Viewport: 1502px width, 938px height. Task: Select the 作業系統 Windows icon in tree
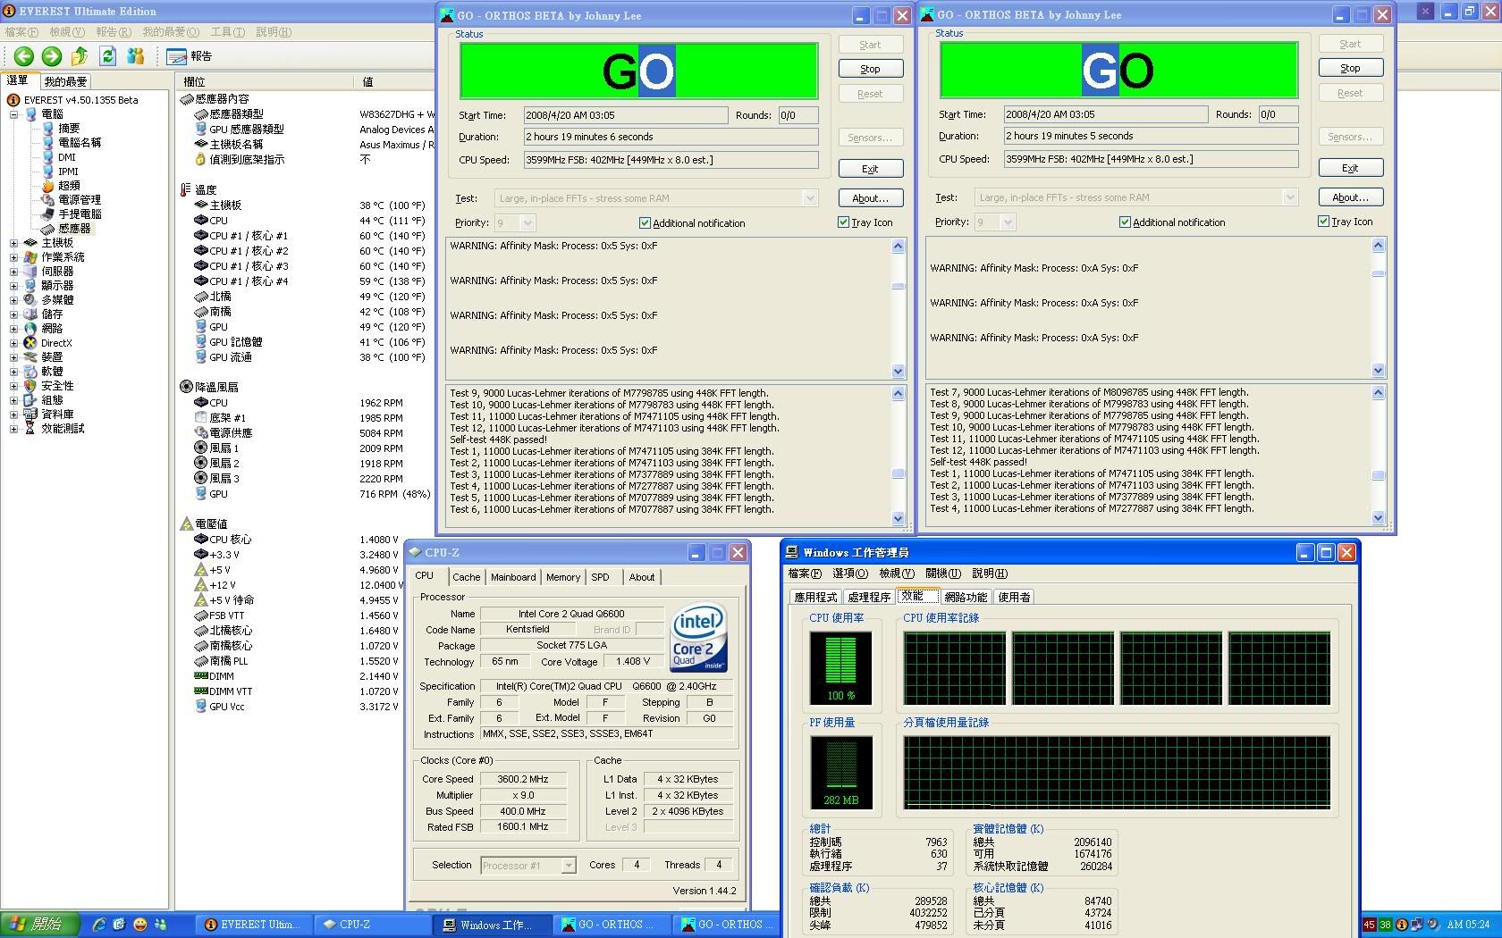click(31, 257)
